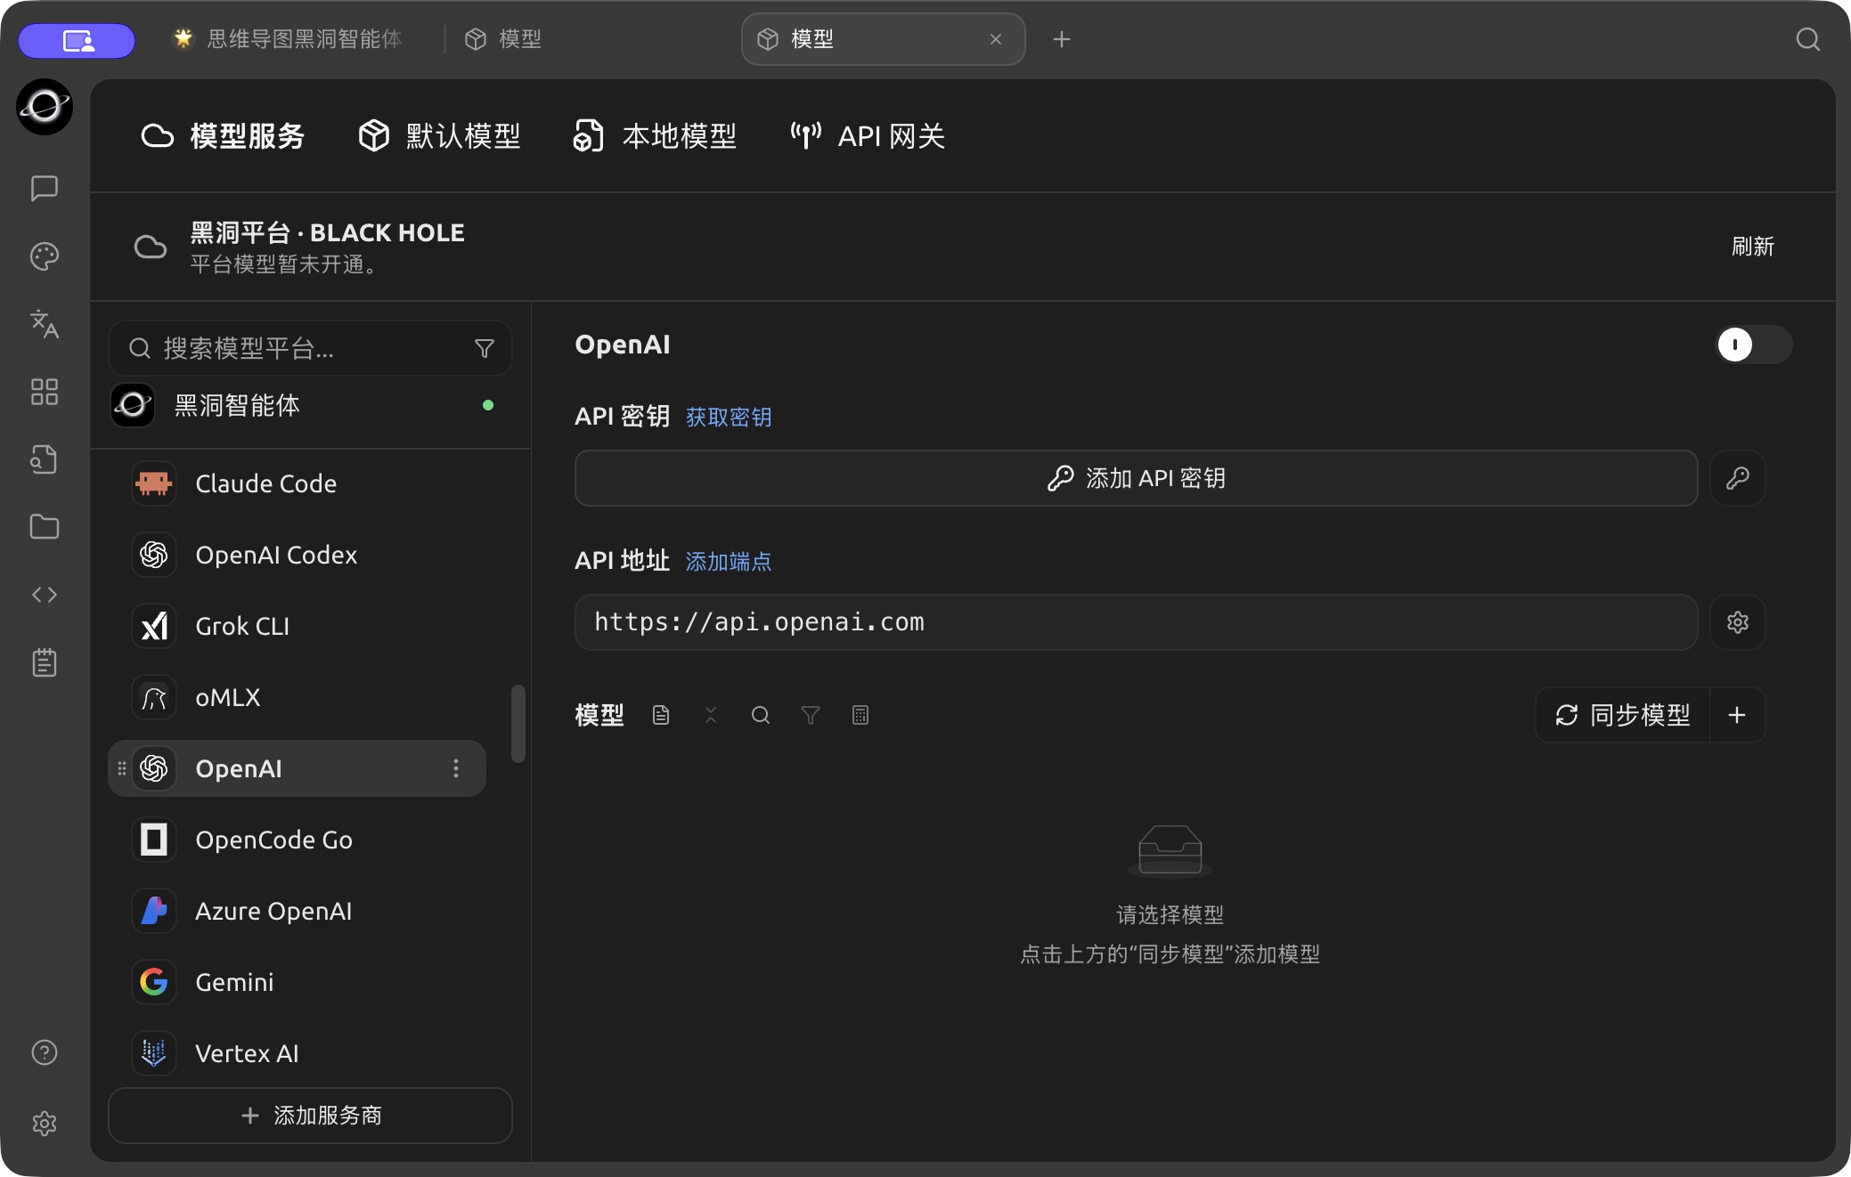1851x1177 pixels.
Task: Click the 添加 API 密钥 button
Action: click(1137, 478)
